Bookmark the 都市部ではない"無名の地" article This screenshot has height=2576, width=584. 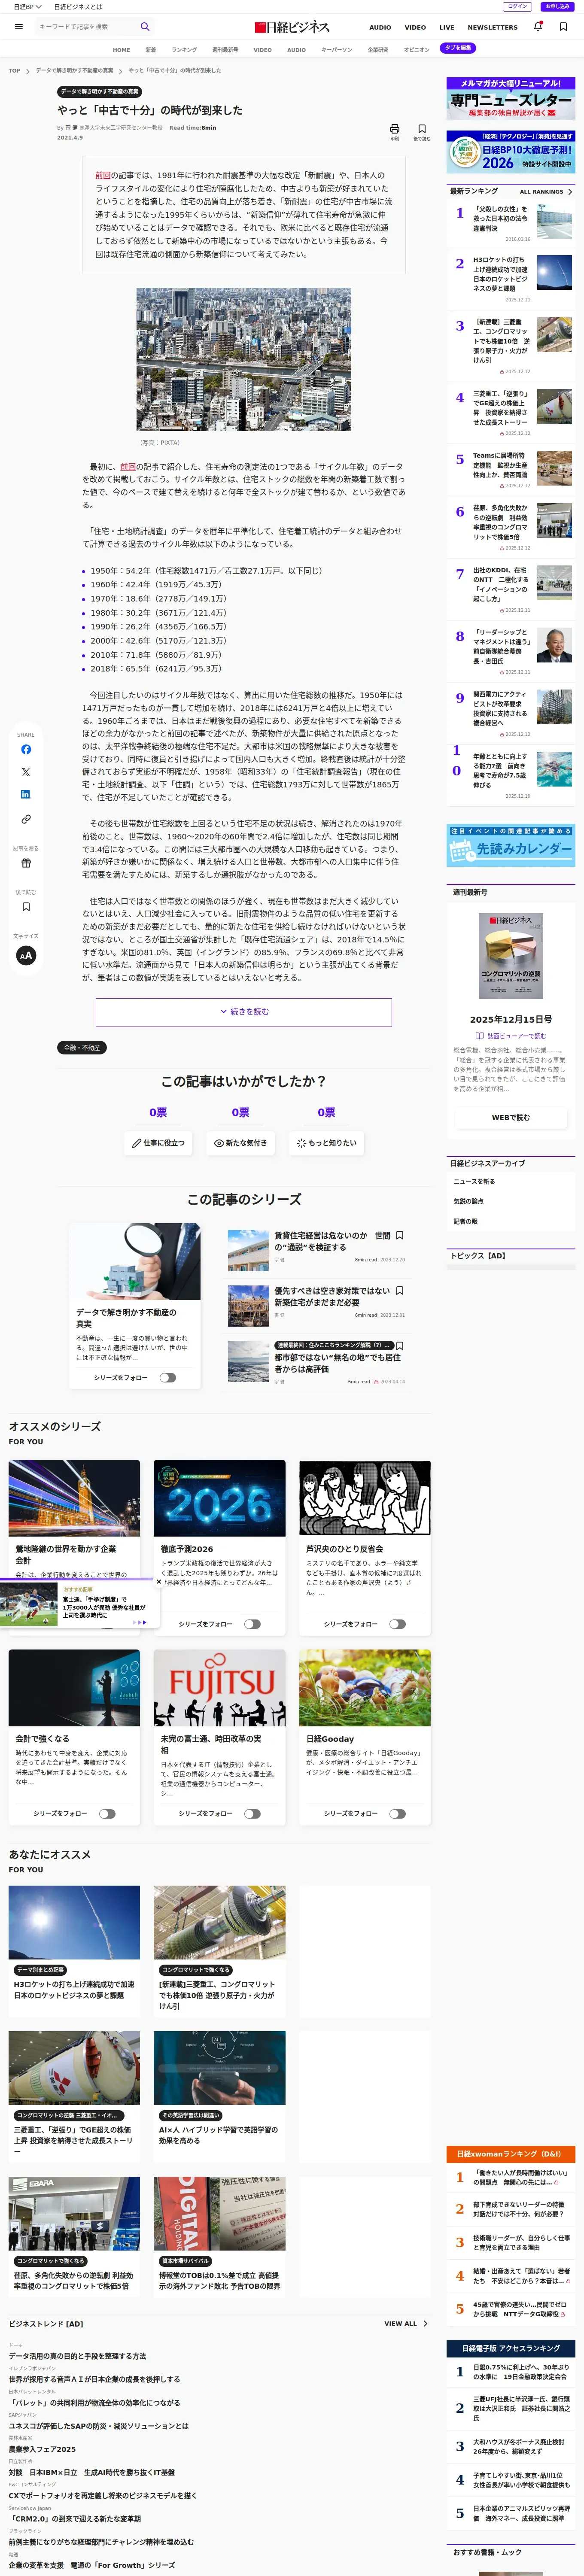(400, 1346)
